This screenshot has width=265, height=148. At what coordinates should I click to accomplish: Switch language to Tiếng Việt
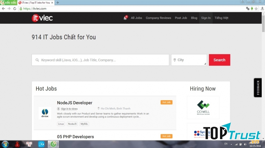(x=221, y=18)
